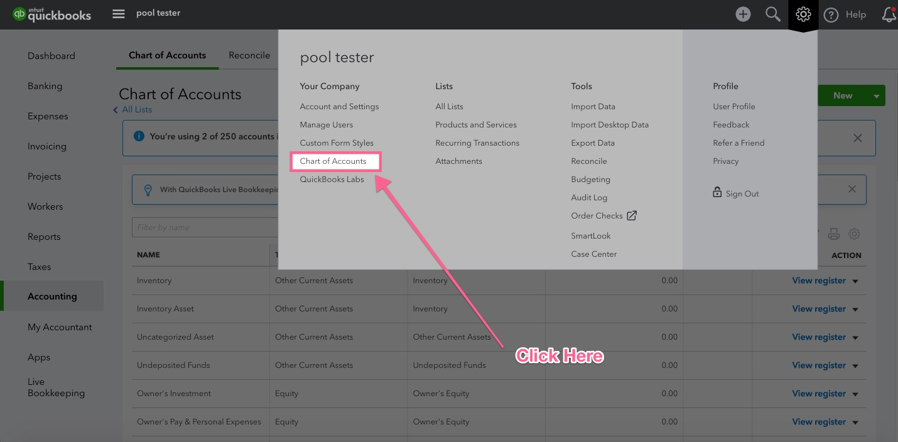
Task: Dismiss the accounts usage info banner
Action: 857,137
